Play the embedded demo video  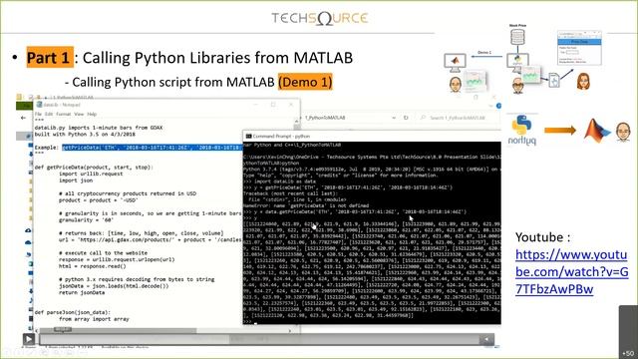pyautogui.click(x=29, y=339)
